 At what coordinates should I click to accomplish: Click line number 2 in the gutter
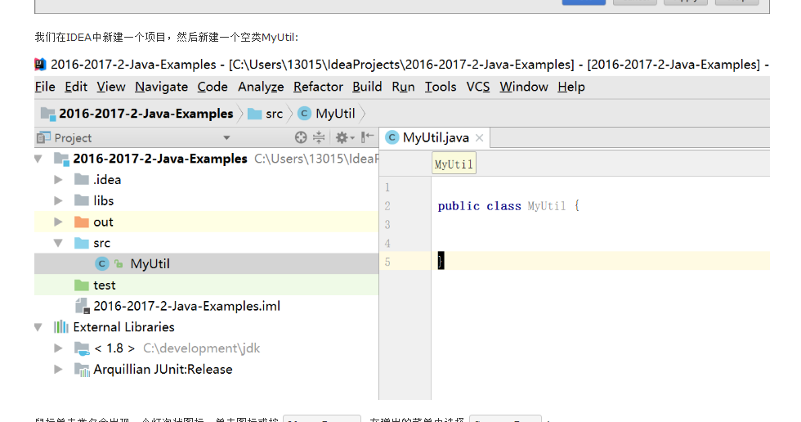pos(387,206)
